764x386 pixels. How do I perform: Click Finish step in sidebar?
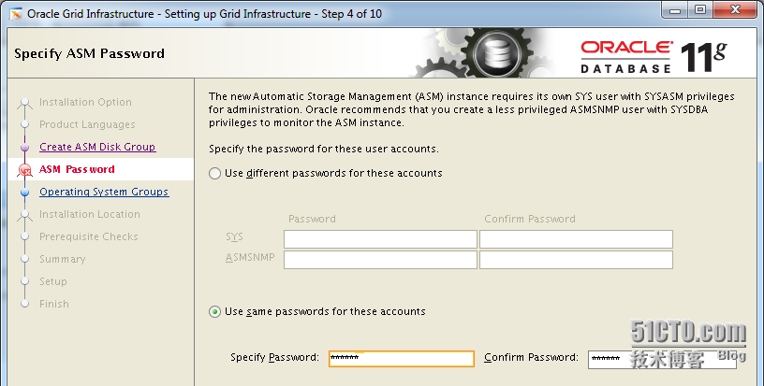coord(54,304)
